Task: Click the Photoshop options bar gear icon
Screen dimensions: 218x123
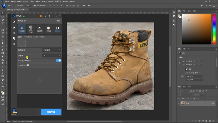Action: (x=89, y=6)
